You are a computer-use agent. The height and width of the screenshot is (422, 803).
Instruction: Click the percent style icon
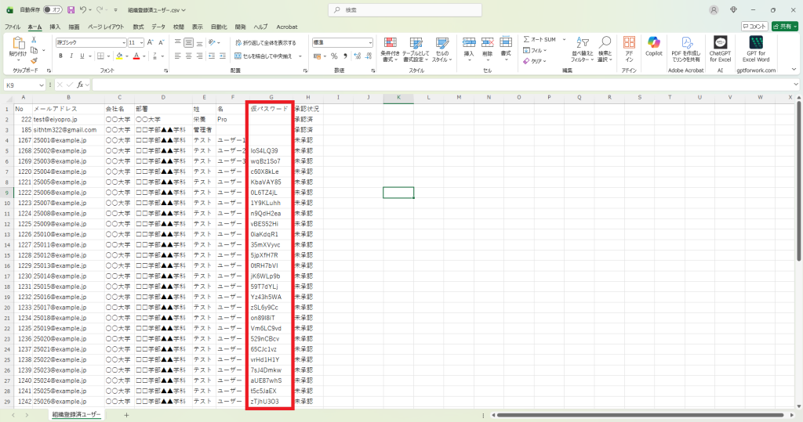pos(334,56)
